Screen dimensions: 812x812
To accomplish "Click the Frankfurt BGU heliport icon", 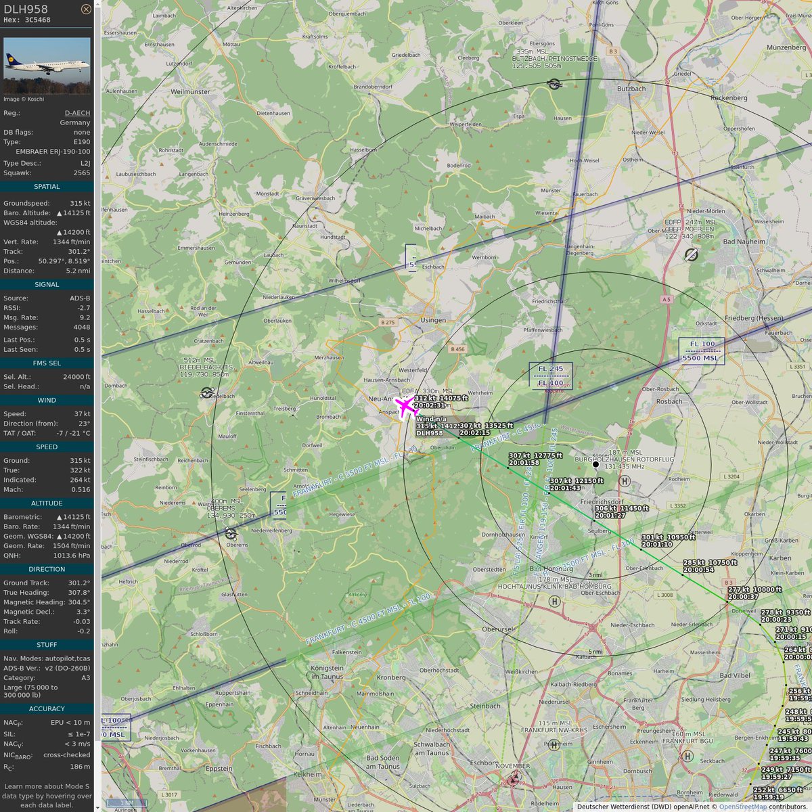I will click(x=687, y=756).
